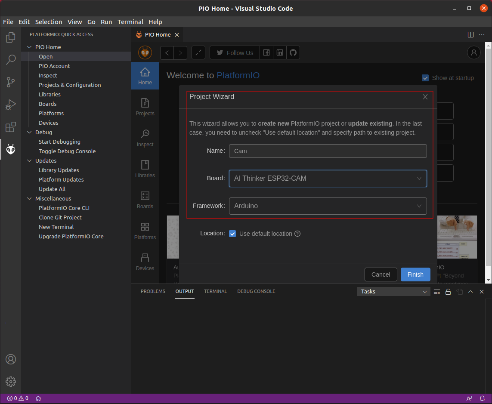
Task: Select Clone Git Project in quick access
Action: 60,217
